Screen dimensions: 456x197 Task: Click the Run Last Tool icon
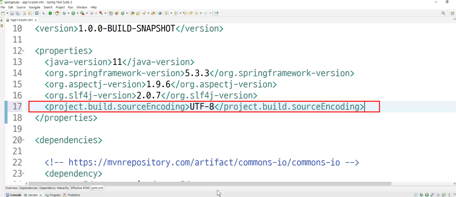point(82,13)
